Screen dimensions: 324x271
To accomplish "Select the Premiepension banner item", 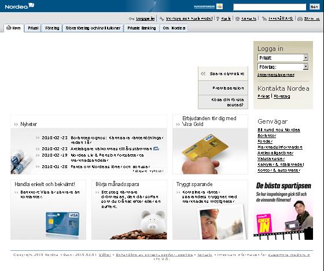I will pyautogui.click(x=223, y=88).
